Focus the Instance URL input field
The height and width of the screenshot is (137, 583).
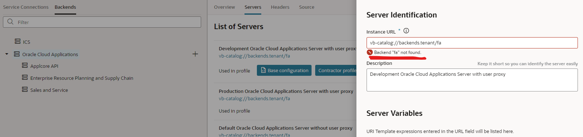point(472,43)
